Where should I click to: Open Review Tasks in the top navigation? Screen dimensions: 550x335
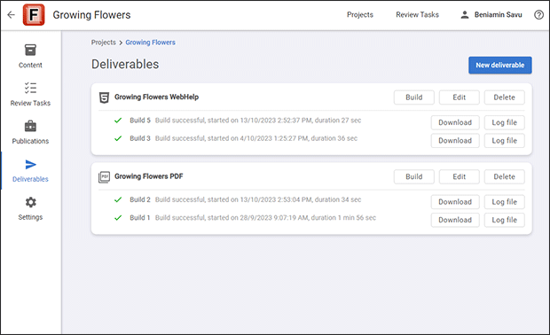click(x=418, y=15)
